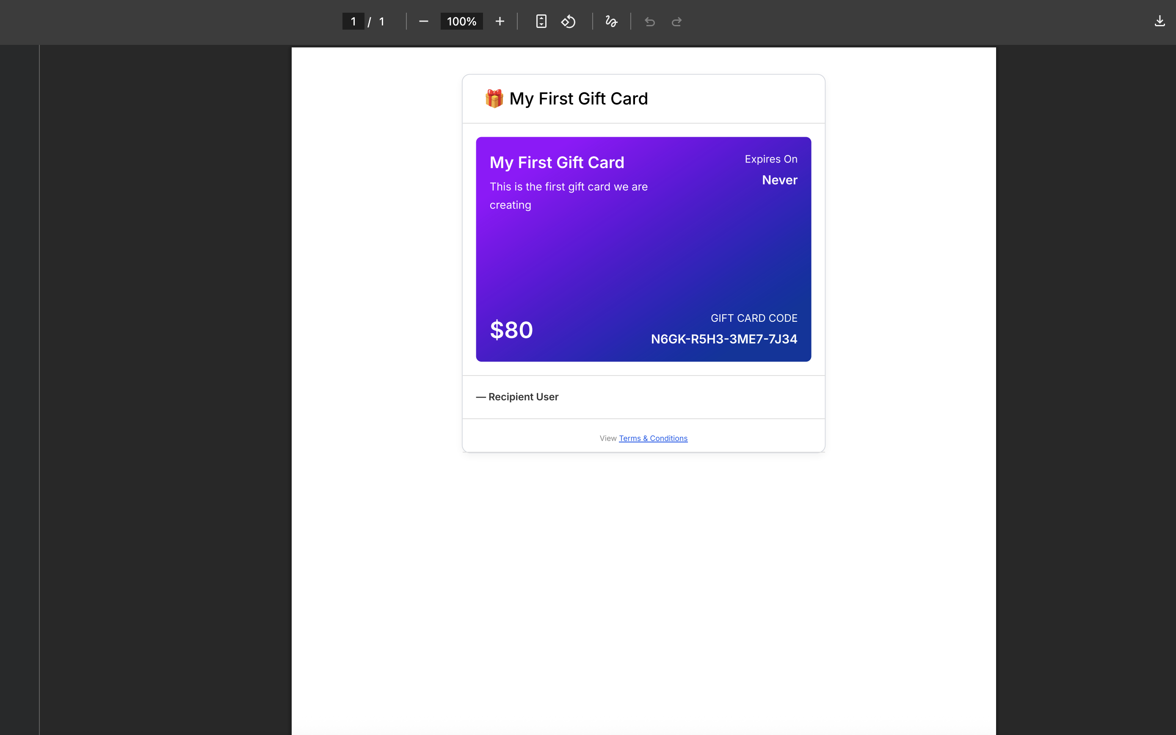The height and width of the screenshot is (735, 1176).
Task: Click the Recipient User signature text
Action: [517, 397]
